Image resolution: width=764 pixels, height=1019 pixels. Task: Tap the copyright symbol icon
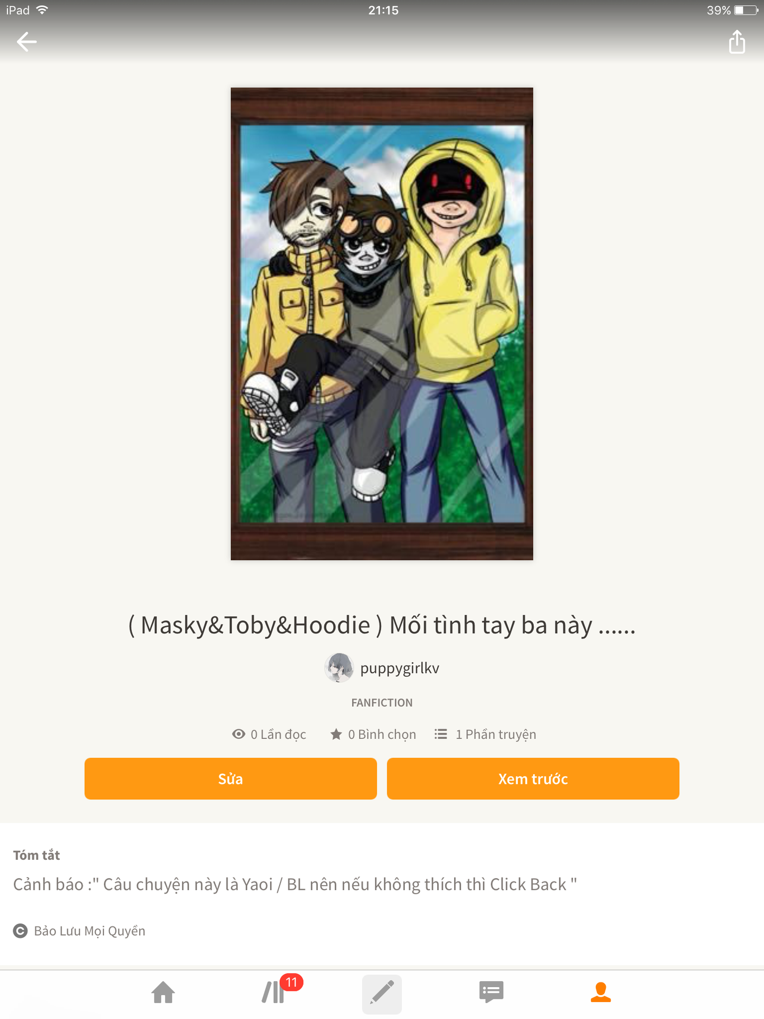(x=20, y=931)
